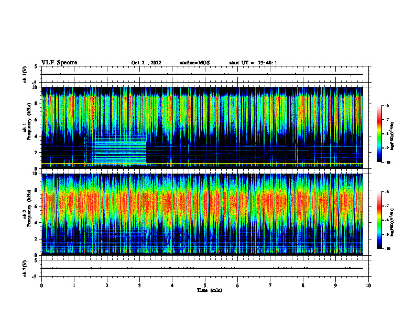The height and width of the screenshot is (320, 415).
Task: Click the time axis tick label "3"
Action: (x=139, y=285)
